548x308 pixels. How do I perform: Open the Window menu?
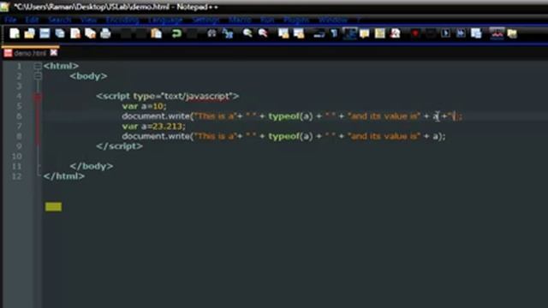click(333, 20)
